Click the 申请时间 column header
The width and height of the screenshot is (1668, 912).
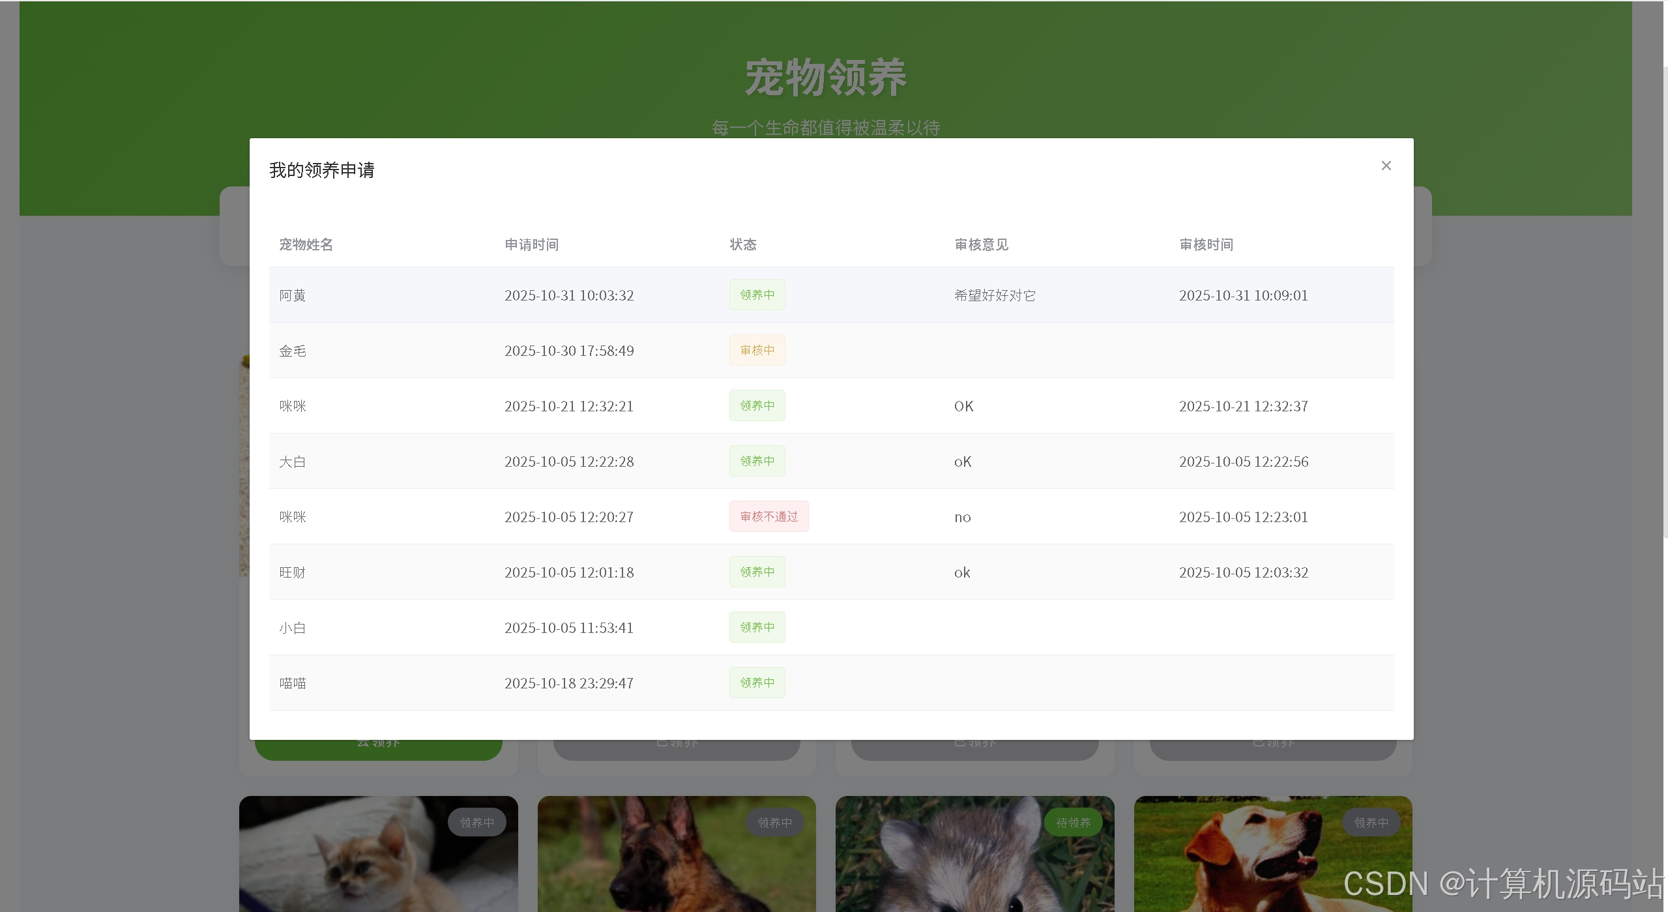click(531, 244)
